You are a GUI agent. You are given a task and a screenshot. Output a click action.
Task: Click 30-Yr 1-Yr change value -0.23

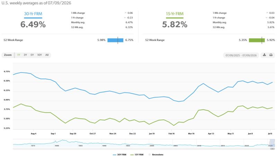pos(129,18)
